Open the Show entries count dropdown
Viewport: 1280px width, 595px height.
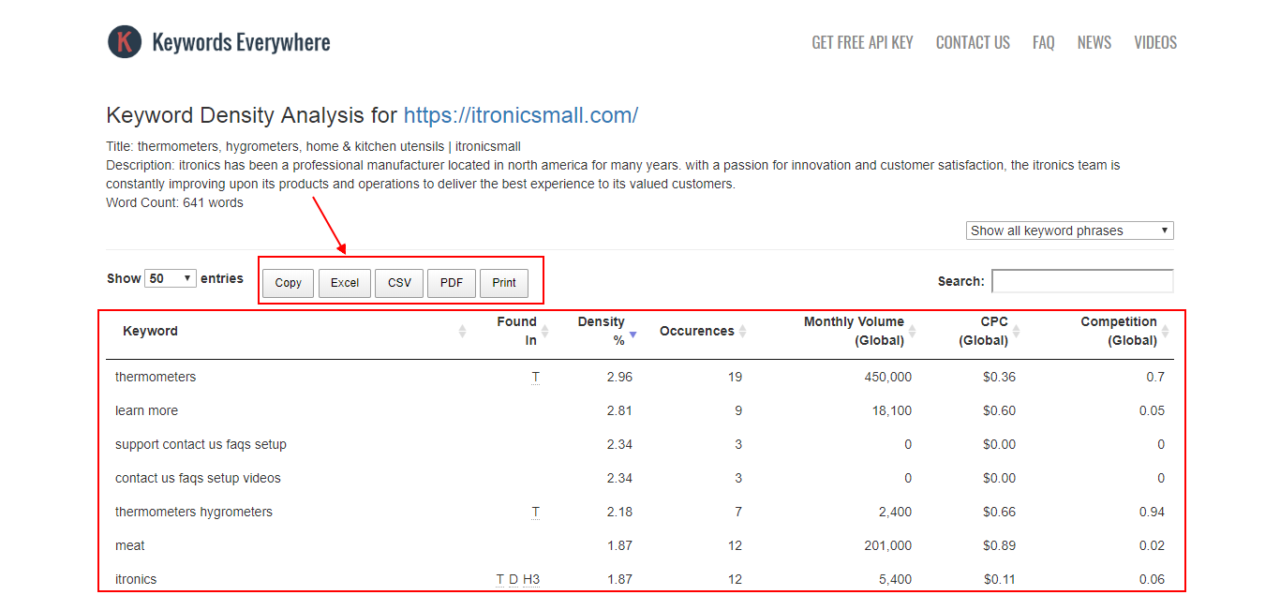[171, 278]
